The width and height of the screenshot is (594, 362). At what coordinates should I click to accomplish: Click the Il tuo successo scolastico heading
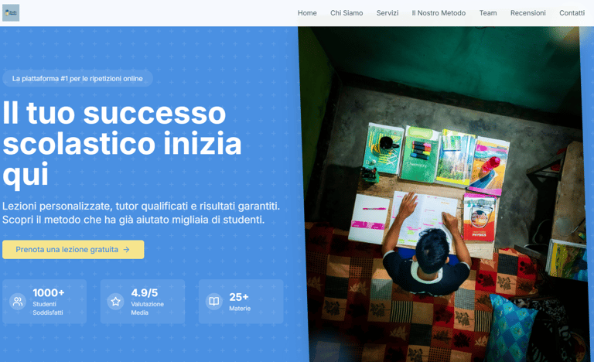tap(122, 144)
